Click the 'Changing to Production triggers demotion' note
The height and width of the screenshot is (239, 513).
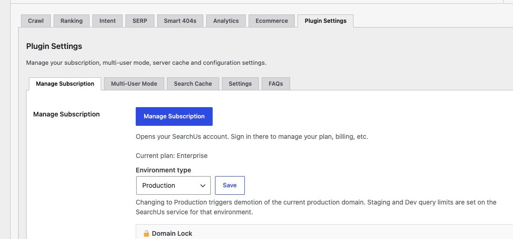pos(316,207)
